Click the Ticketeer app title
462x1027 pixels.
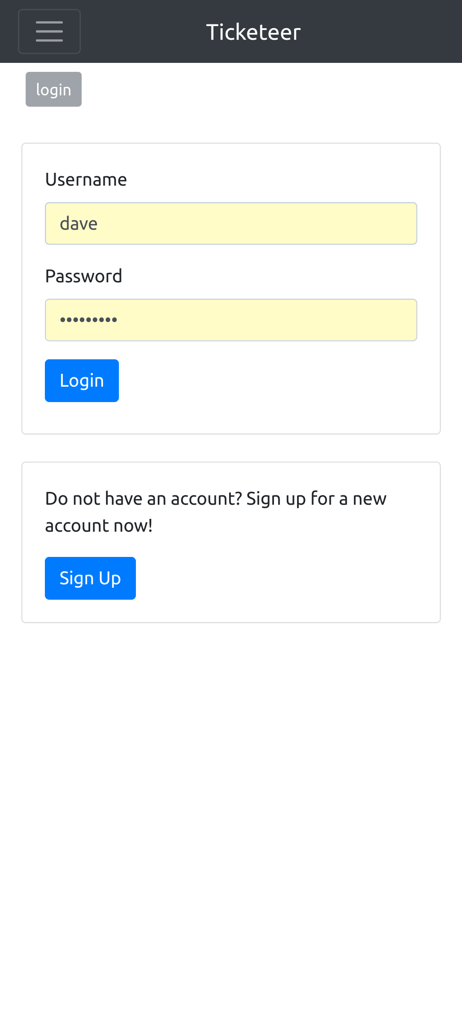pyautogui.click(x=253, y=31)
